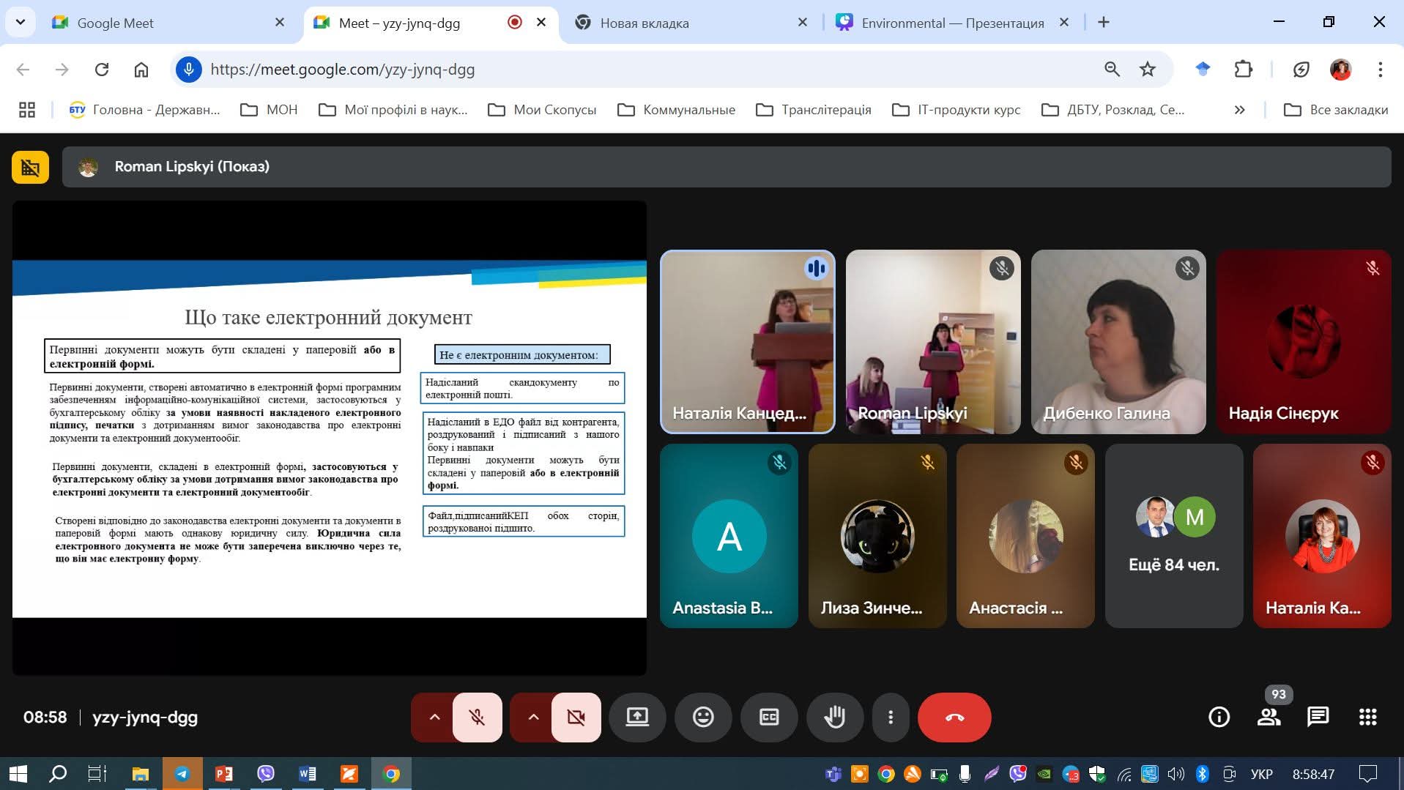This screenshot has width=1404, height=790.
Task: Open the МОН bookmarks folder
Action: [x=270, y=110]
